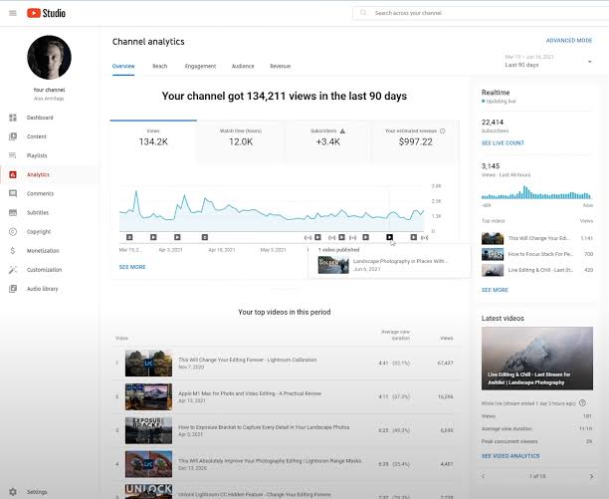Open realtime video How to Focus Stack

537,254
